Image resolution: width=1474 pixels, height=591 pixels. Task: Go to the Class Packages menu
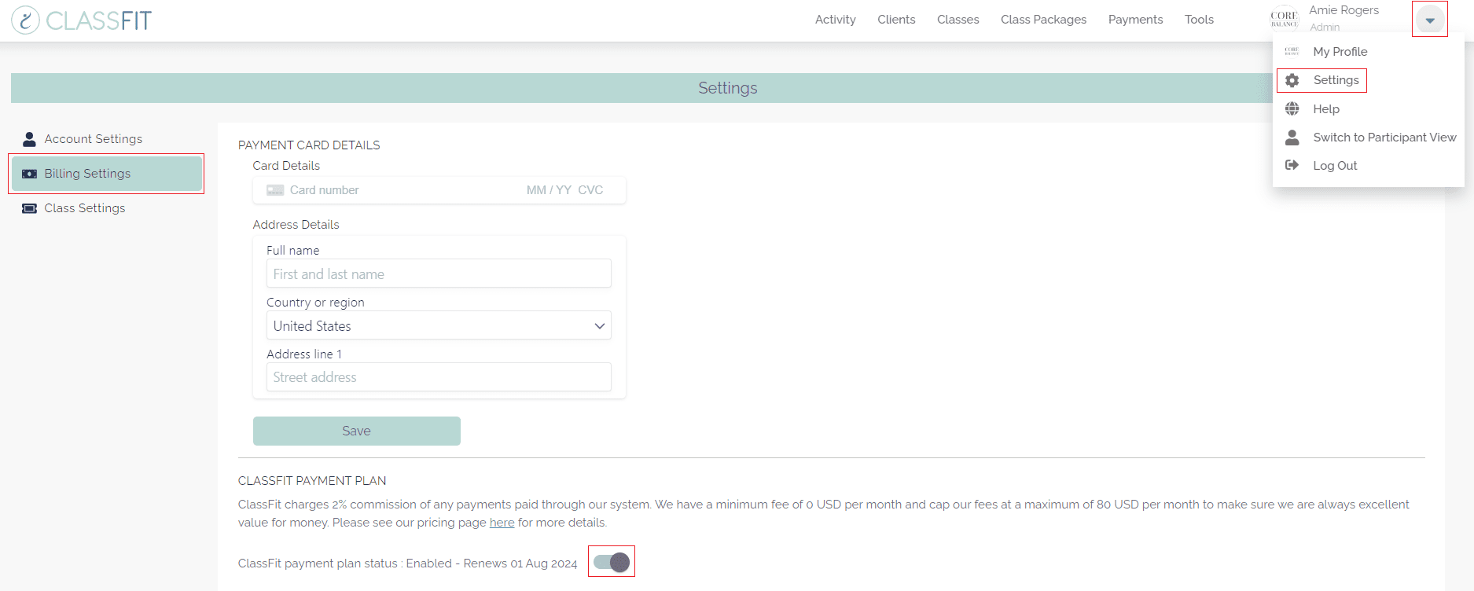[x=1043, y=20]
